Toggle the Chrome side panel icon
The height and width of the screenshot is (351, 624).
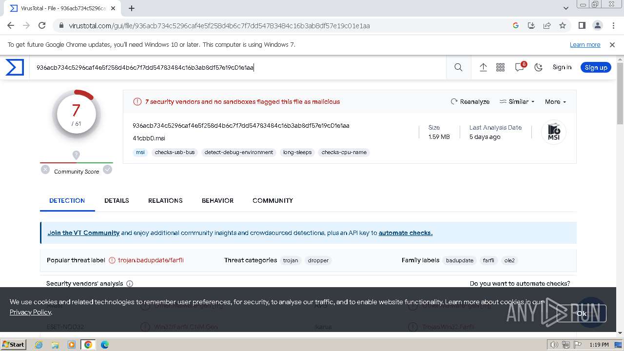click(x=582, y=25)
